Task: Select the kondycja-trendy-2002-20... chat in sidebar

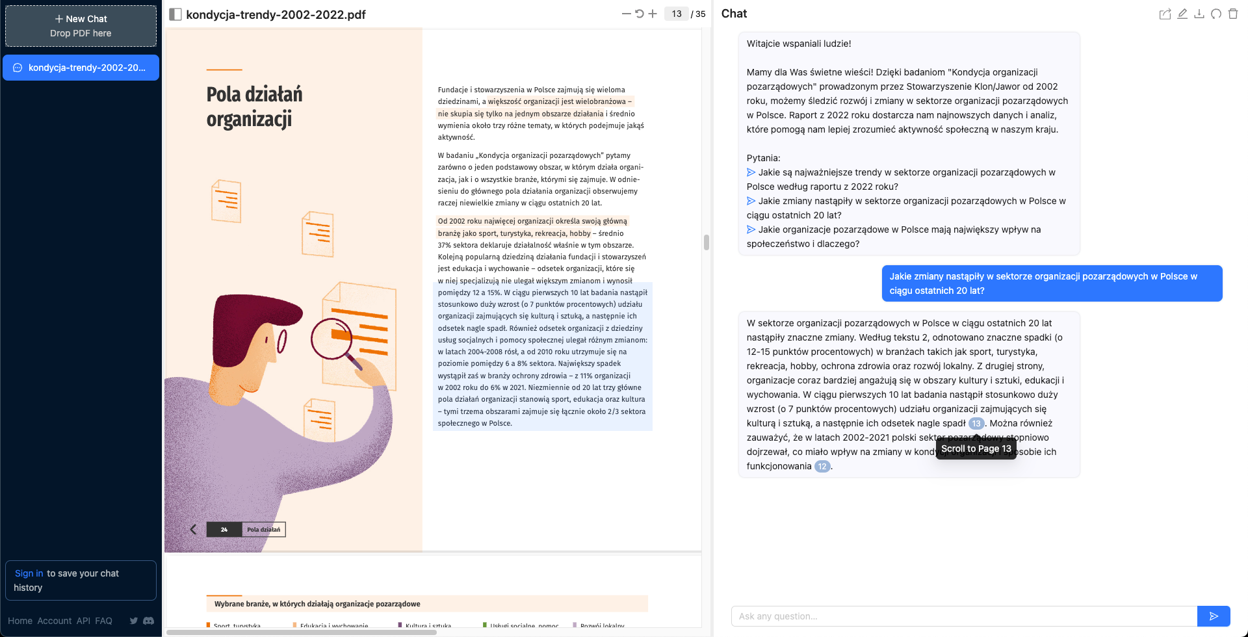Action: [x=81, y=68]
